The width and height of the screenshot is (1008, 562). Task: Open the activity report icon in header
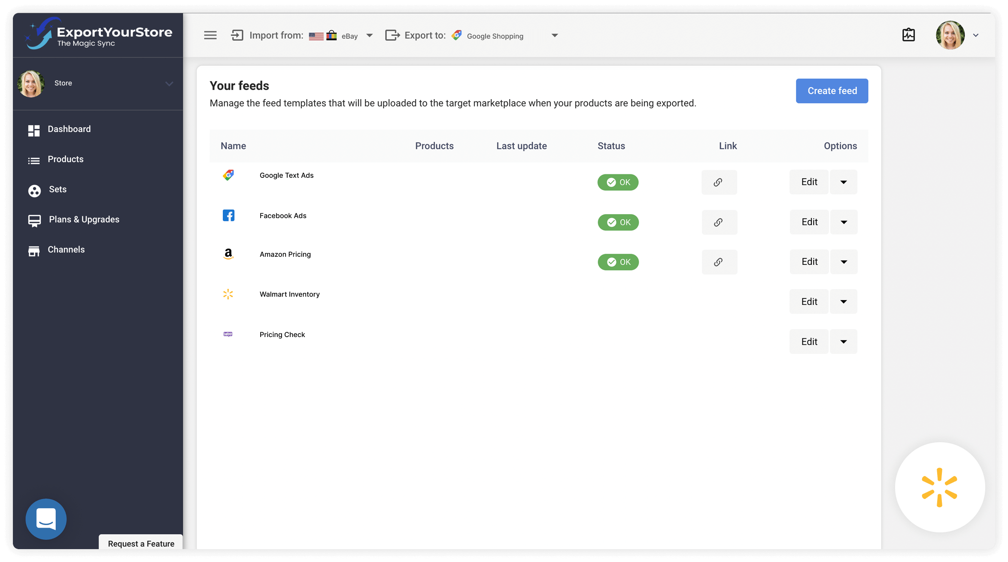coord(908,35)
